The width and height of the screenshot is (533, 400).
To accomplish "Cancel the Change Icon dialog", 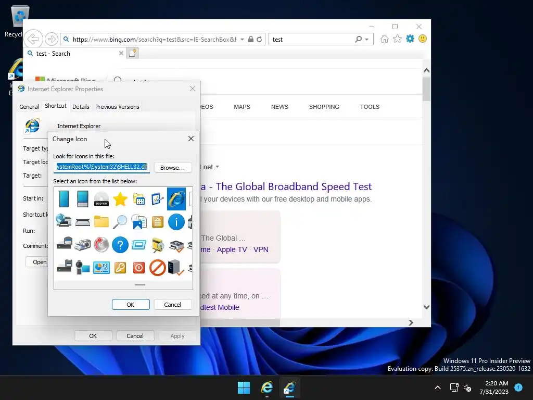I will click(173, 304).
